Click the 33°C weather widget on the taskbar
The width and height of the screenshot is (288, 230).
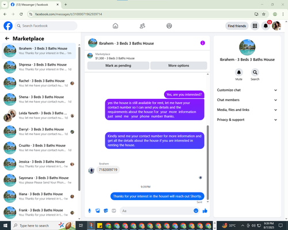(x=229, y=225)
